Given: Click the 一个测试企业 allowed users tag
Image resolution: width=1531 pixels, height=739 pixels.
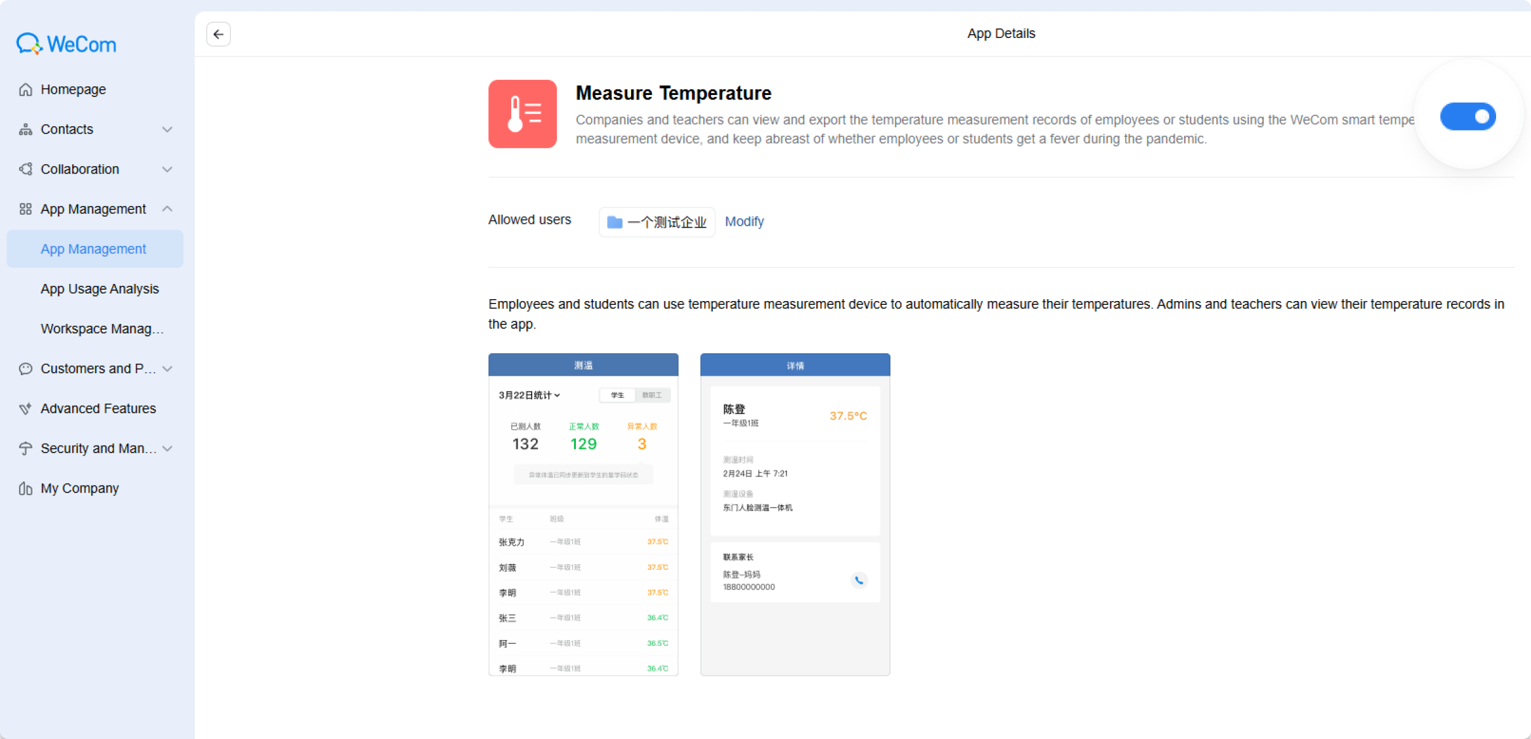Looking at the screenshot, I should point(657,222).
